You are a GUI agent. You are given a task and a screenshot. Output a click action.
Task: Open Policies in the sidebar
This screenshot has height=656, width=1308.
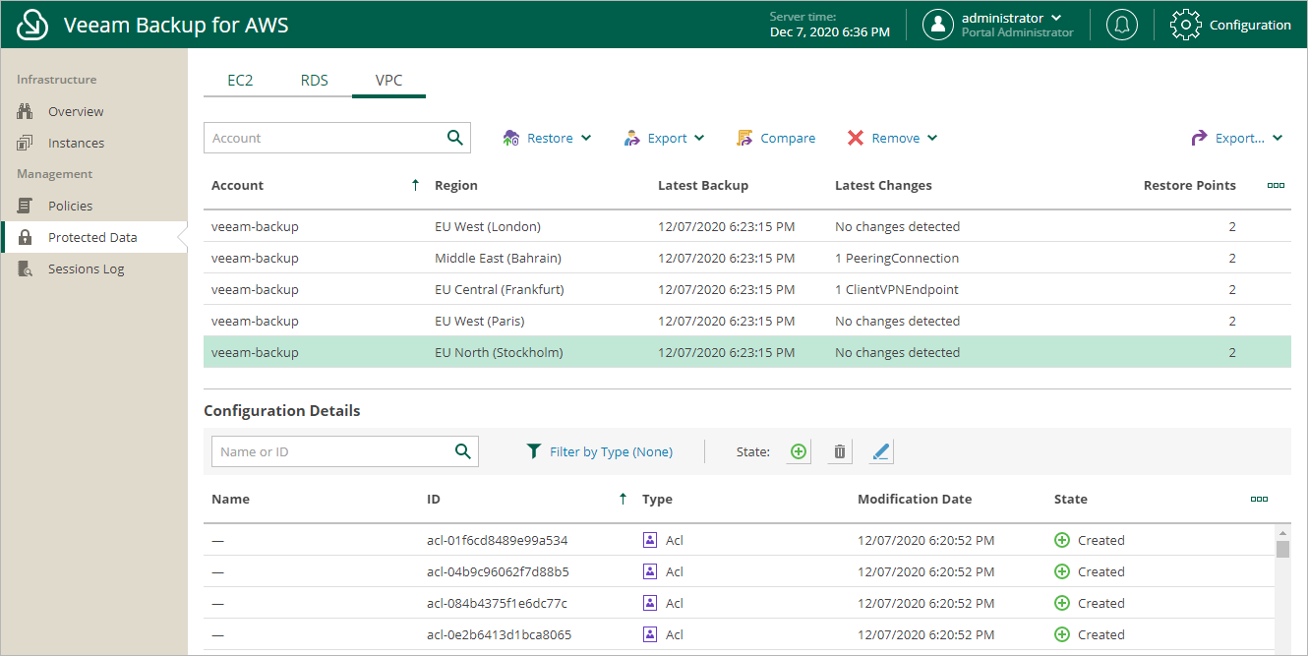coord(71,207)
